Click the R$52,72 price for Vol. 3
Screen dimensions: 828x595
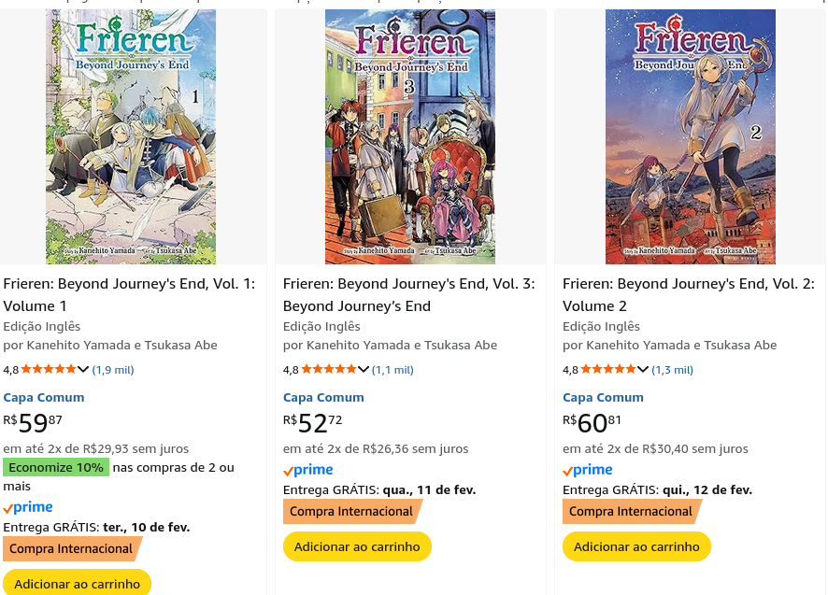click(x=313, y=424)
